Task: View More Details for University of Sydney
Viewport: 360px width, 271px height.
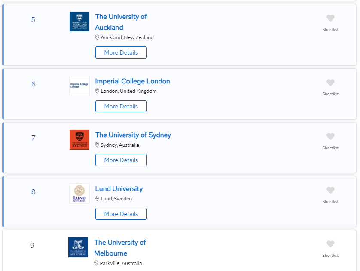Action: 121,160
